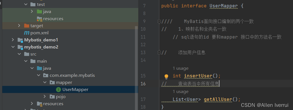Viewport: 293px width, 110px height.
Task: Click the 'MyBatis面向接口编制的两个一致' comment
Action: click(x=219, y=22)
